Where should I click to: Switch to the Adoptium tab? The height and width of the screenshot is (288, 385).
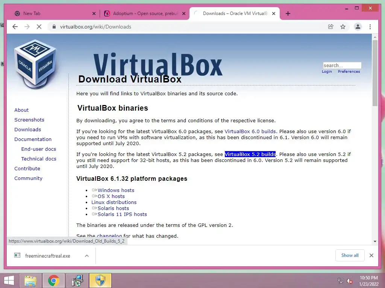pos(145,13)
